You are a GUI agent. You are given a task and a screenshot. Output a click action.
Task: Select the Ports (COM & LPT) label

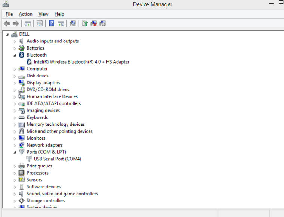(46, 152)
